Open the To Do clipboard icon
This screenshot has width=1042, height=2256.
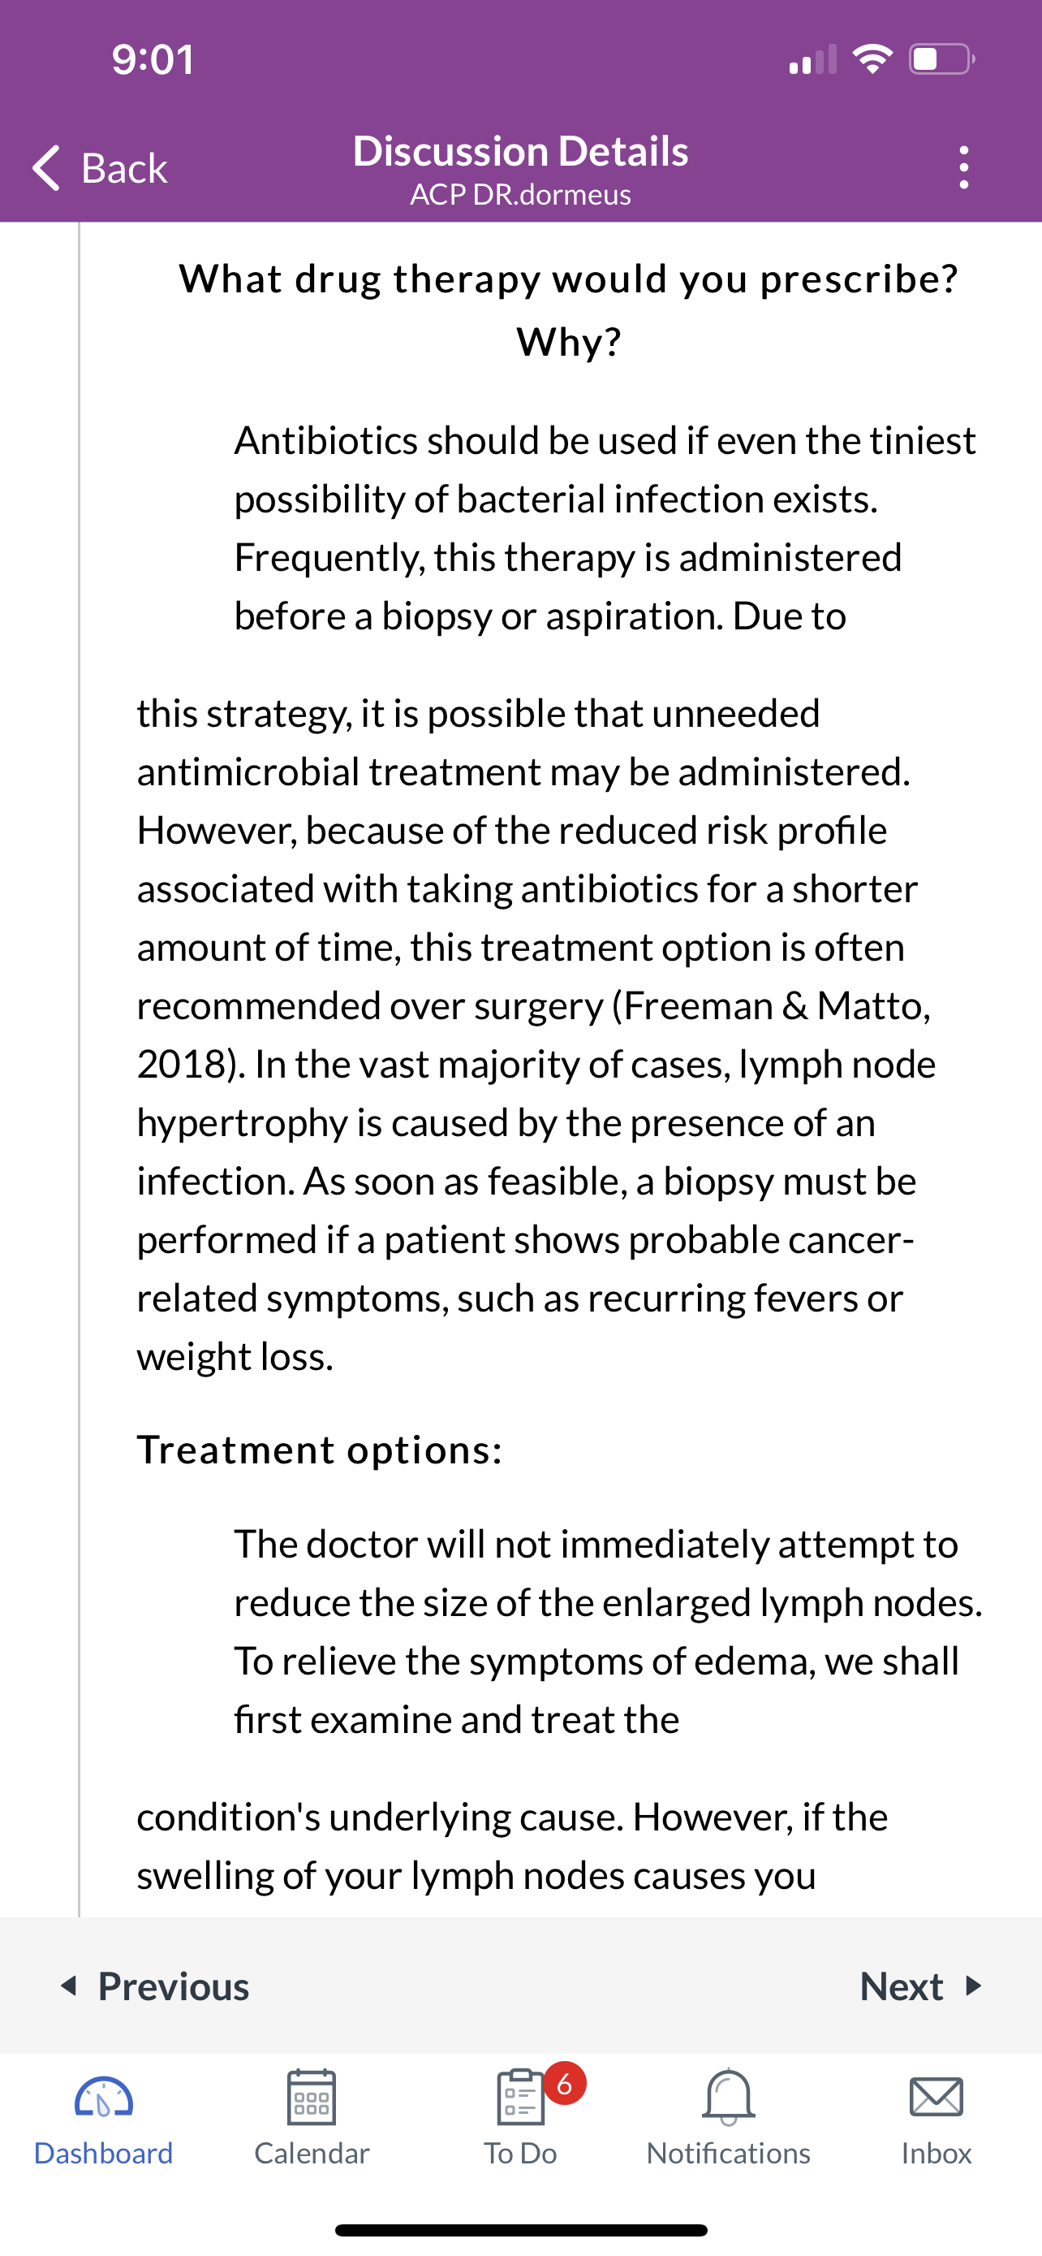coord(520,2097)
